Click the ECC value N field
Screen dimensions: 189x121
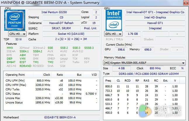[182, 68]
